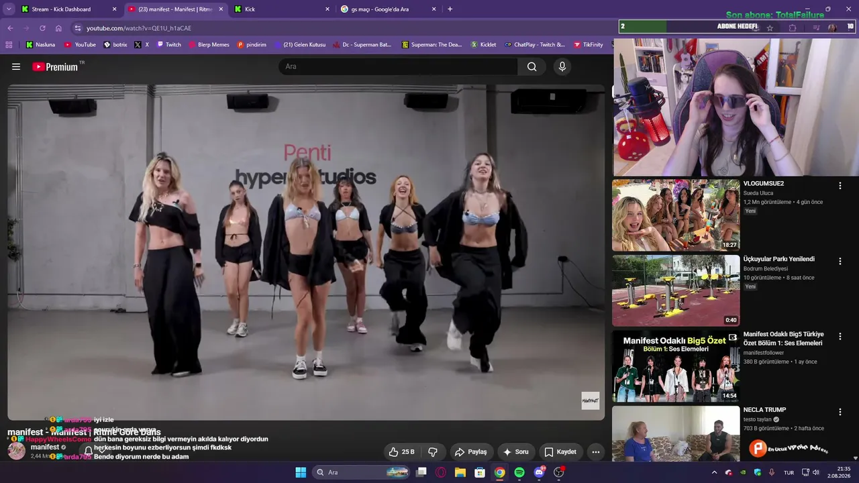Open options for VLOGUMSUE2 video
Image resolution: width=859 pixels, height=483 pixels.
click(840, 186)
